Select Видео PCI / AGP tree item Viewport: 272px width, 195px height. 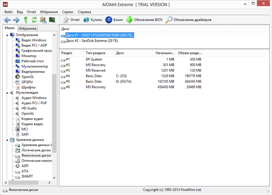[x=34, y=45]
